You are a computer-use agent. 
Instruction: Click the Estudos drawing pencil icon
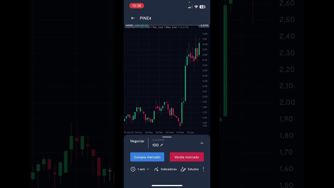tap(183, 169)
